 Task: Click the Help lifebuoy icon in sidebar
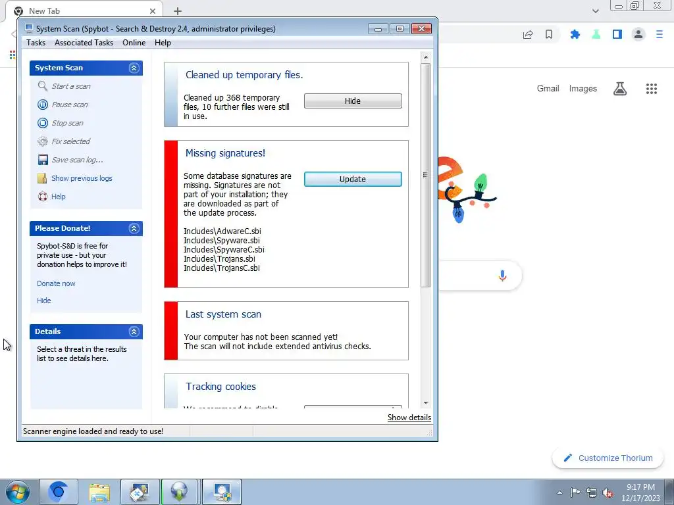coord(43,197)
